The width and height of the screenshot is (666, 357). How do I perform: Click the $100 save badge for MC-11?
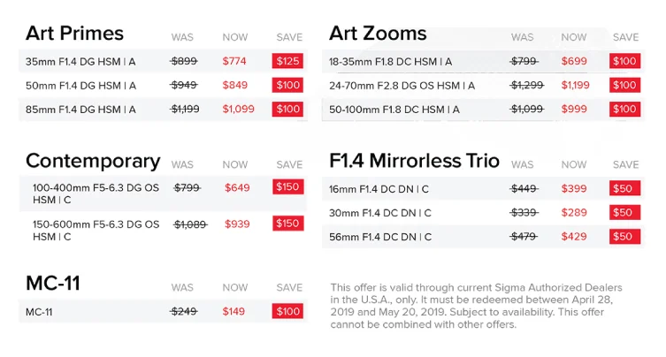click(x=287, y=312)
